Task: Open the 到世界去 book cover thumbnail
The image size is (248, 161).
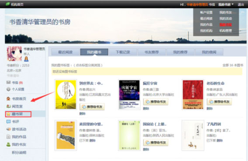Action: [66, 94]
